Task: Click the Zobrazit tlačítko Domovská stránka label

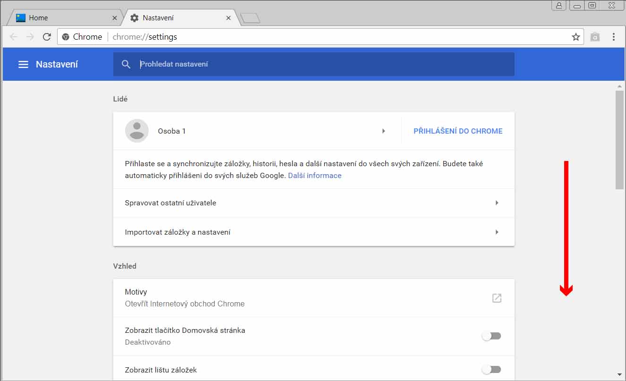Action: pos(185,330)
